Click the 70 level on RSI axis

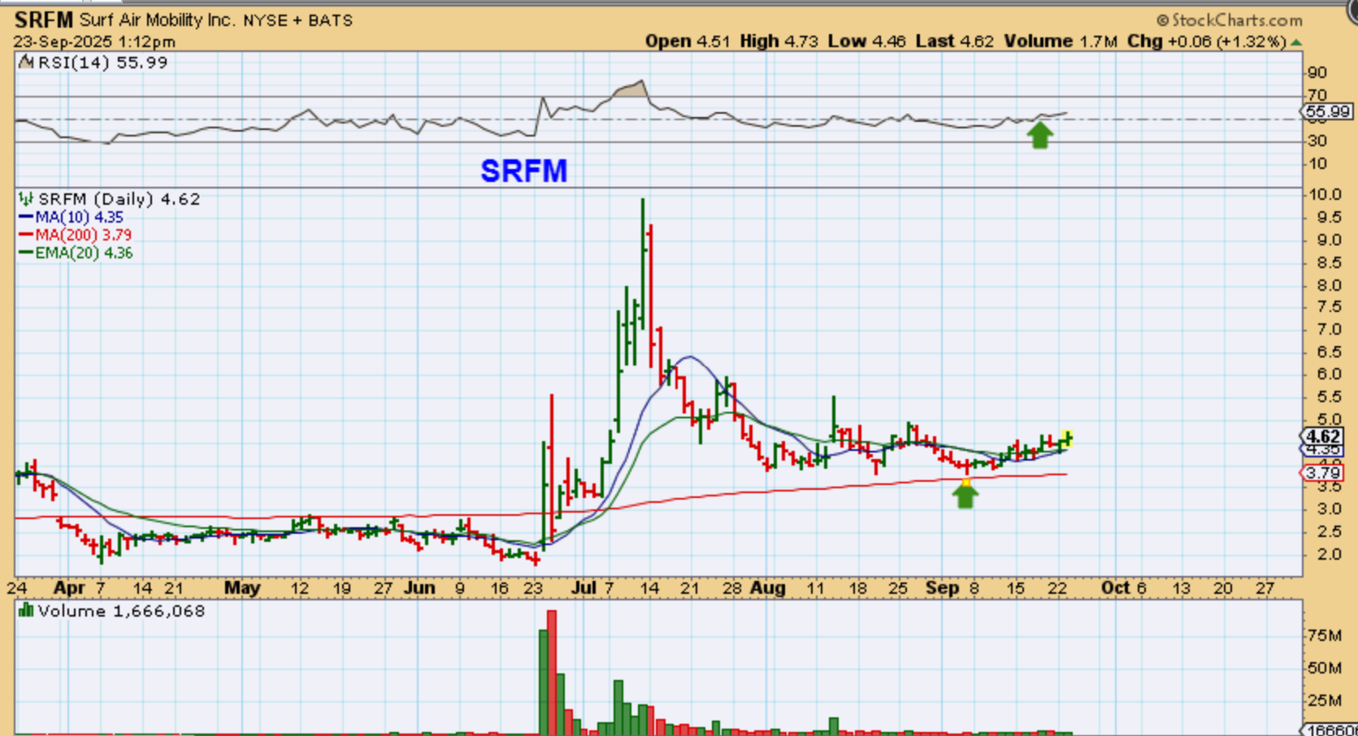(1317, 96)
